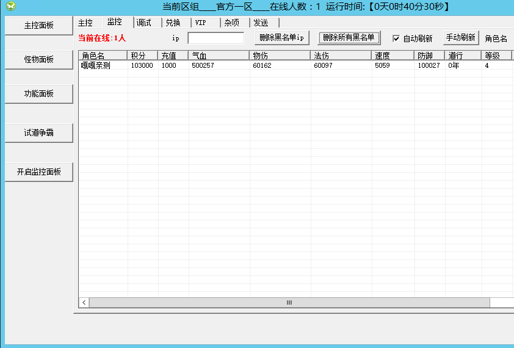Click the 103000 积分 cell
This screenshot has height=348, width=514.
[142, 65]
